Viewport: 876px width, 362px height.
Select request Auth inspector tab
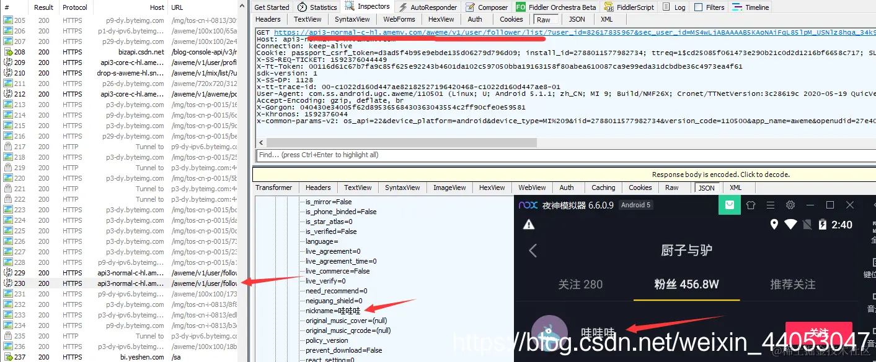point(475,19)
